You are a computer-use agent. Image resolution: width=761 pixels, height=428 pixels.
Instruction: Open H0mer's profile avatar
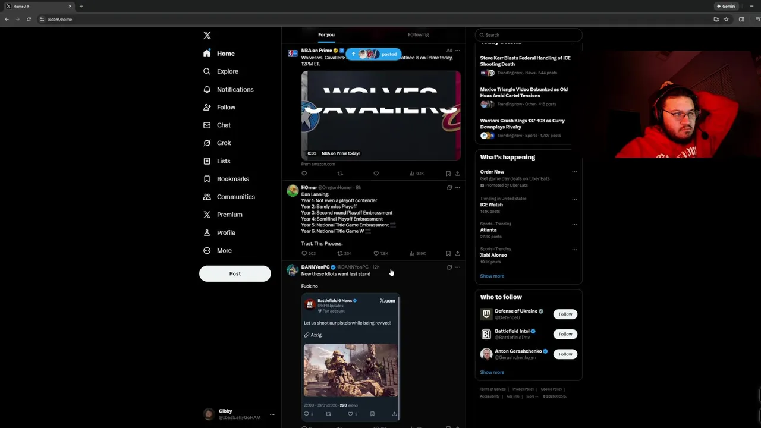292,190
